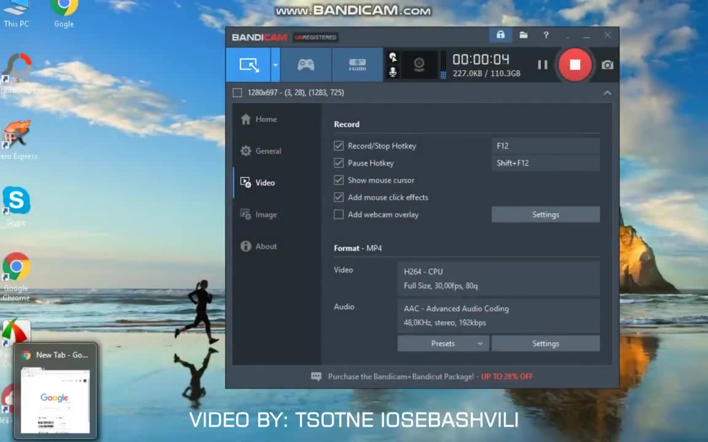Screen dimensions: 708x442
Task: Take a screenshot with the camera icon
Action: (x=607, y=65)
